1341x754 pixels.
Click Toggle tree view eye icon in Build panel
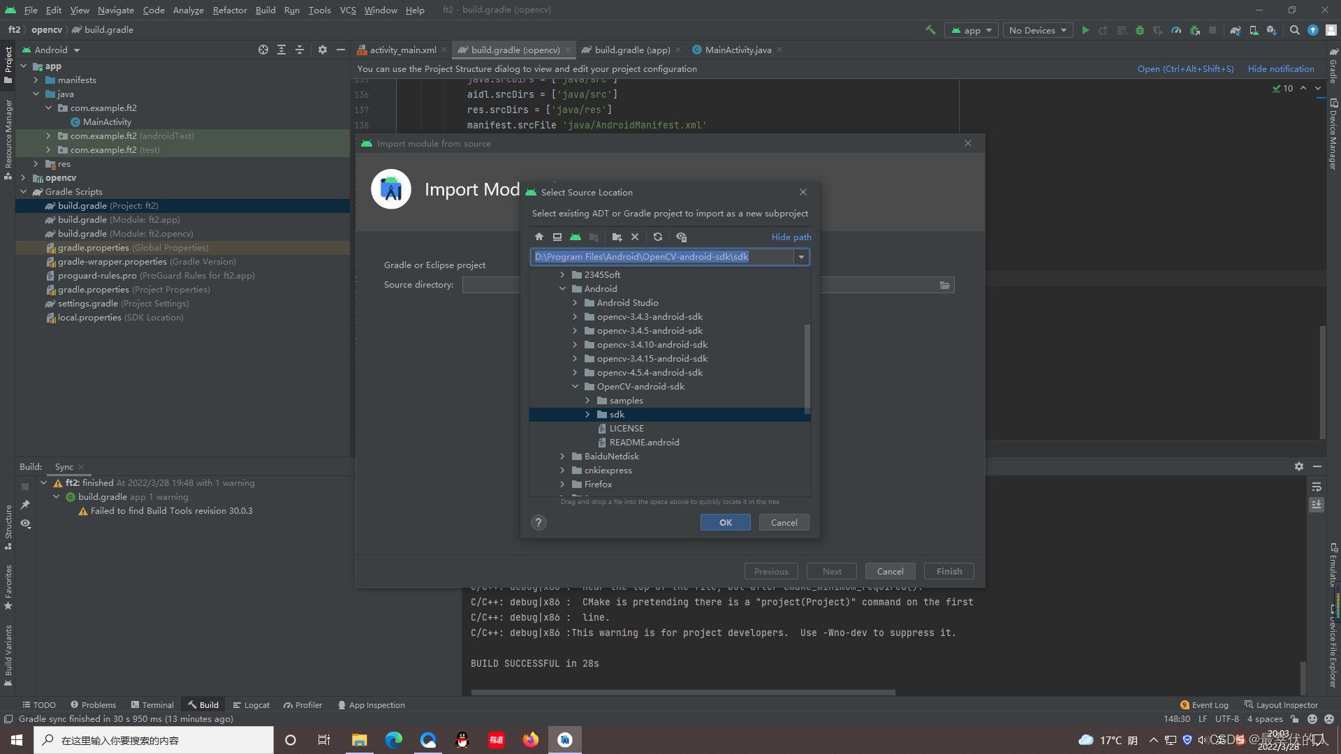pyautogui.click(x=26, y=524)
